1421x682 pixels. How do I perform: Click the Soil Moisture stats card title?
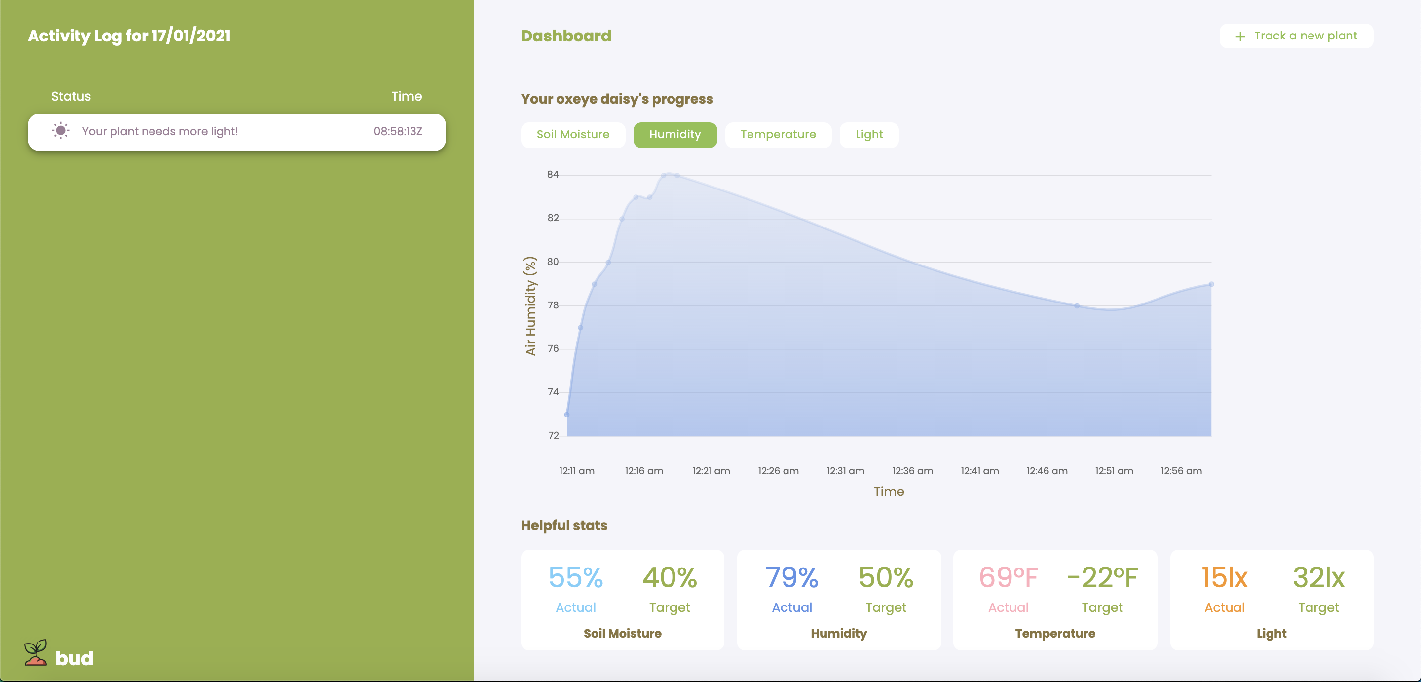coord(622,634)
